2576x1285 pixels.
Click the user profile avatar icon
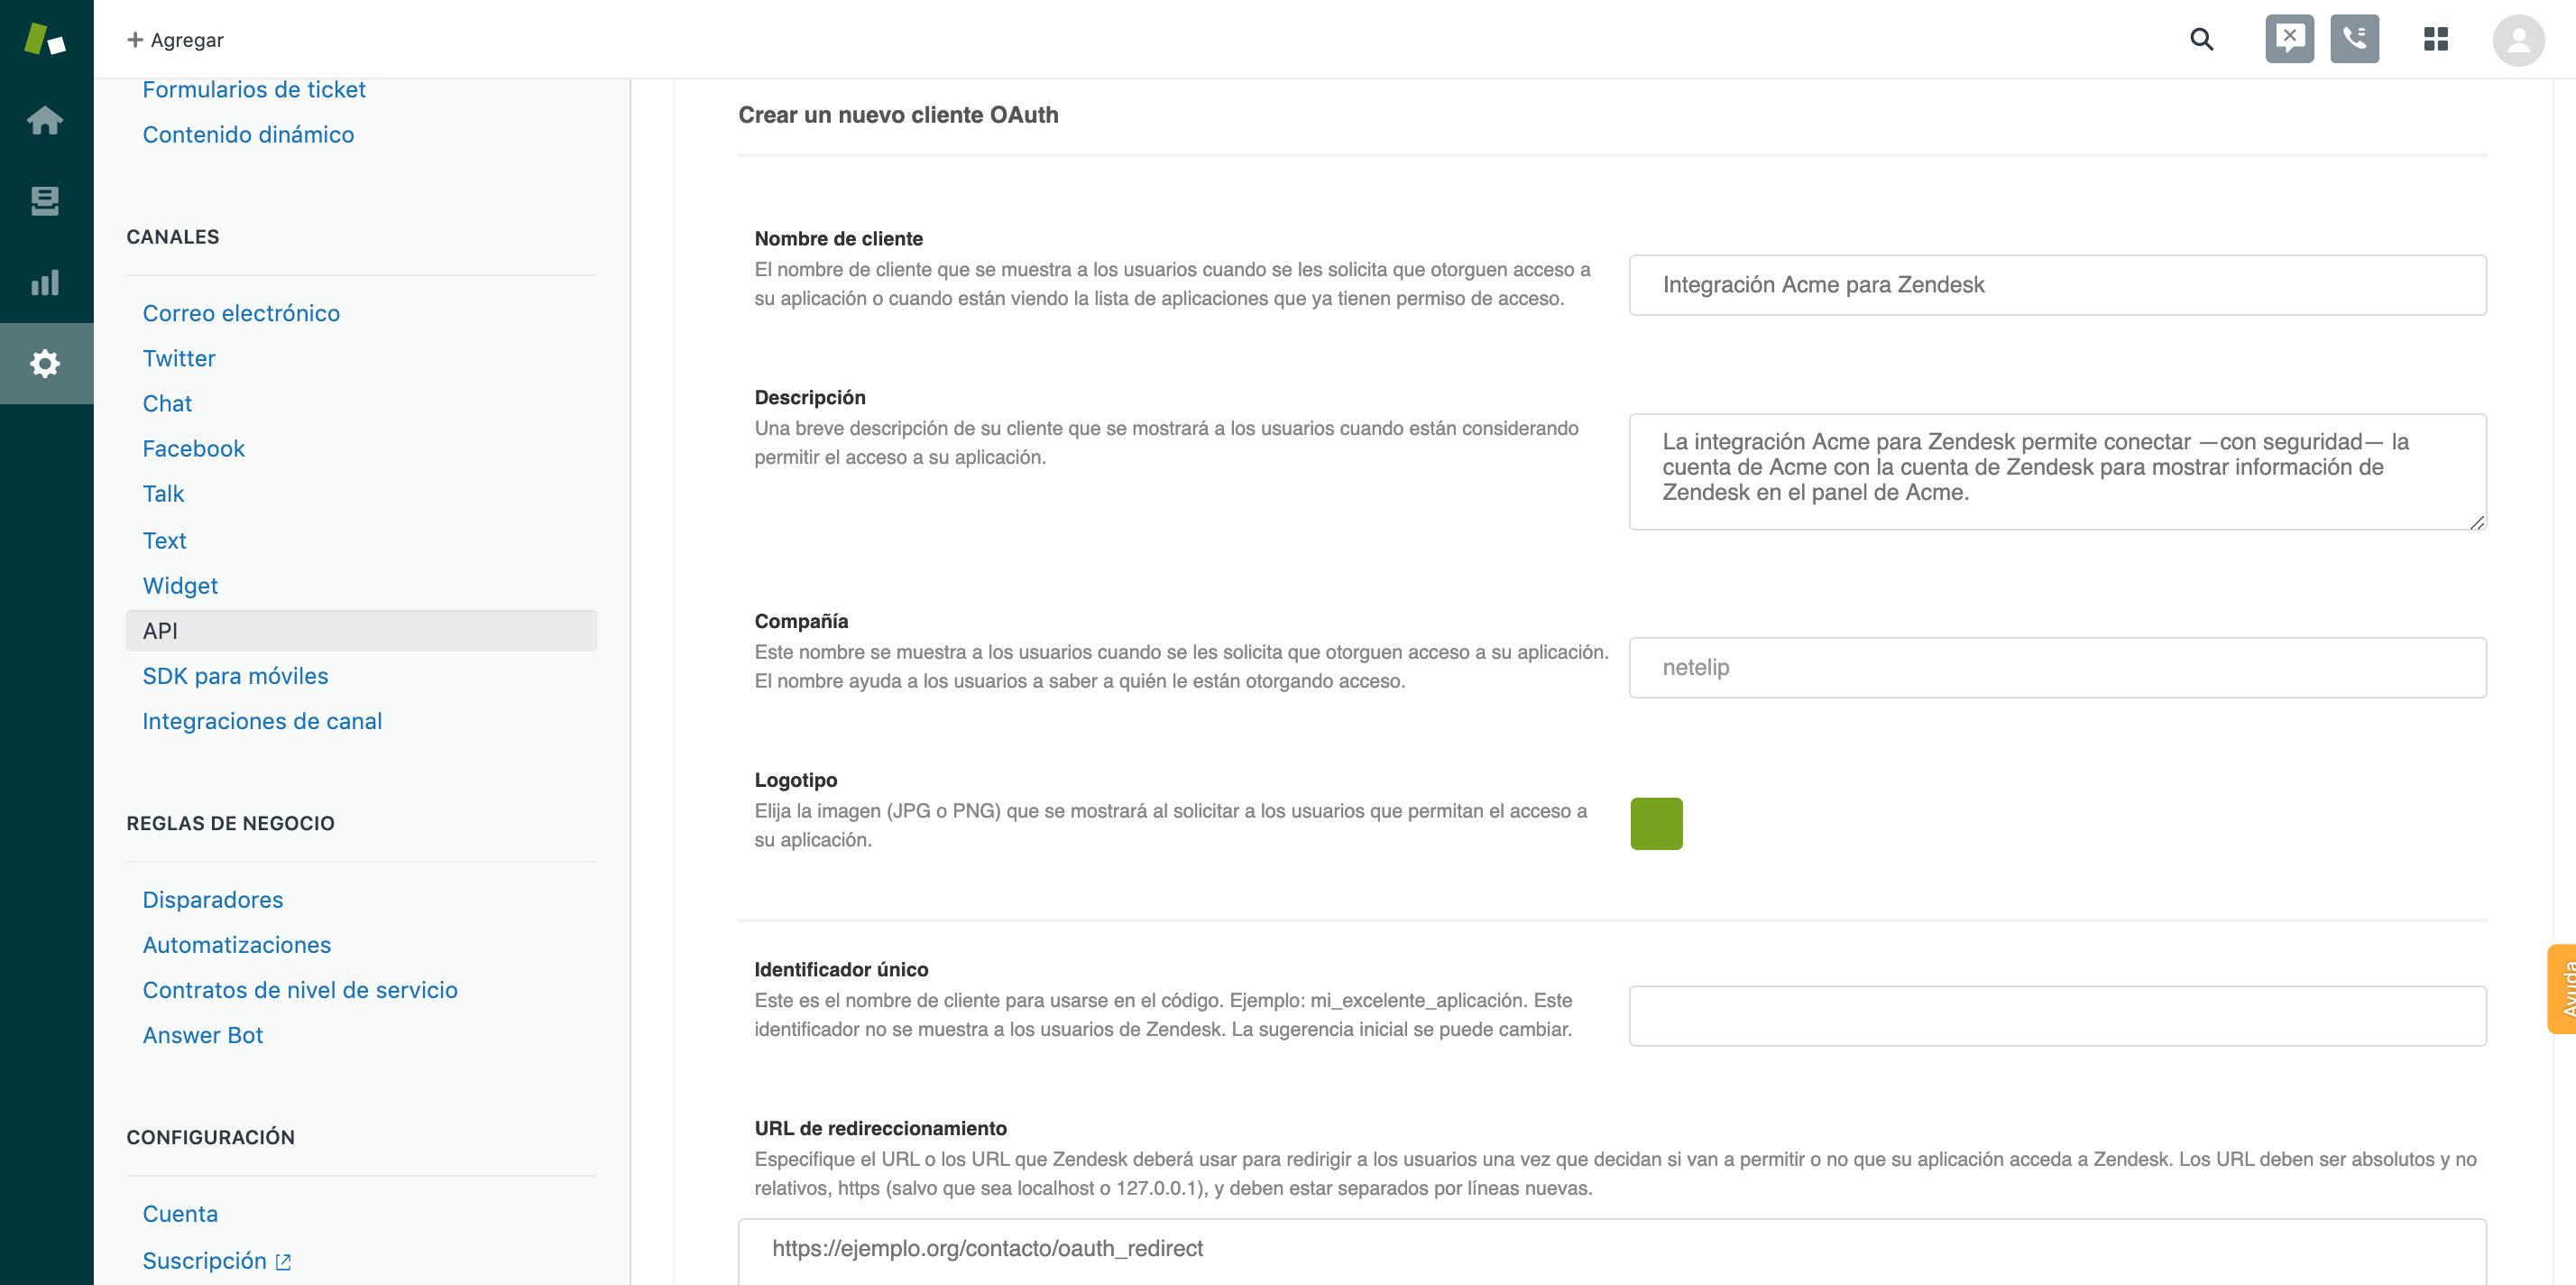coord(2520,40)
